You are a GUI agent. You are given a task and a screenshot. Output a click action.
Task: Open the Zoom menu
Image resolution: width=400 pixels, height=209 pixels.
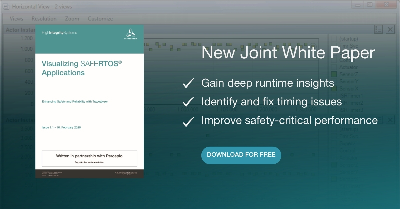coord(72,19)
